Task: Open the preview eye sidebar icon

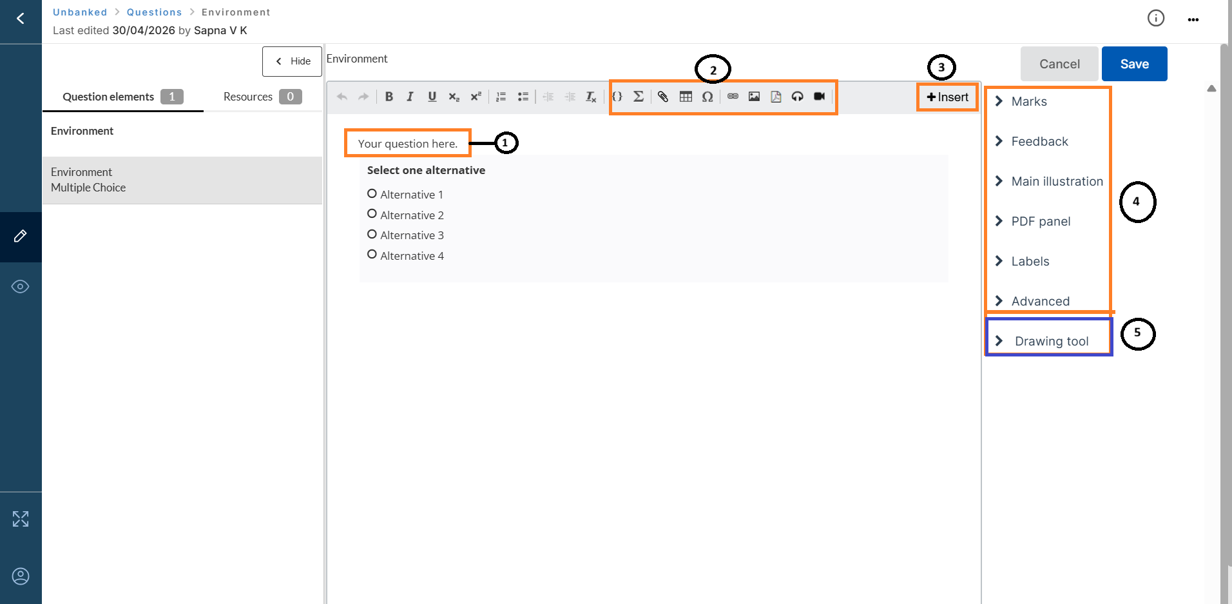Action: click(x=21, y=286)
